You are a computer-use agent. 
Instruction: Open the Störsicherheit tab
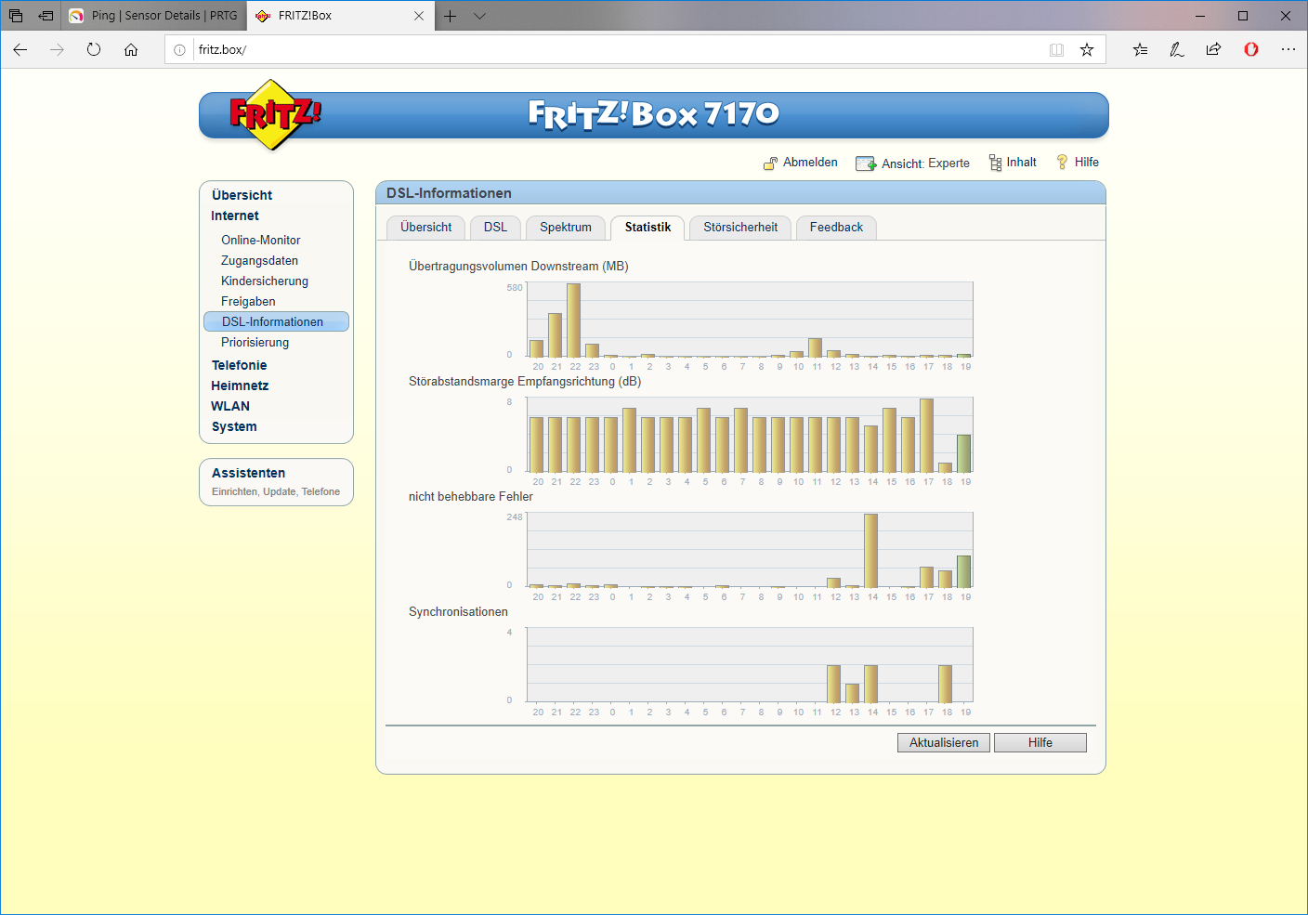coord(739,228)
